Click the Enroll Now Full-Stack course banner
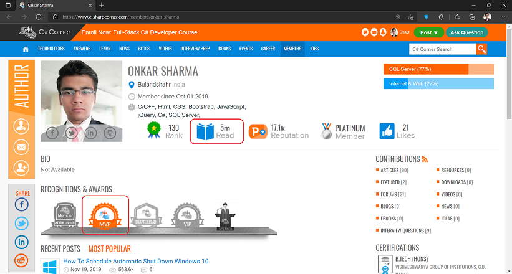512x274 pixels. tap(140, 32)
